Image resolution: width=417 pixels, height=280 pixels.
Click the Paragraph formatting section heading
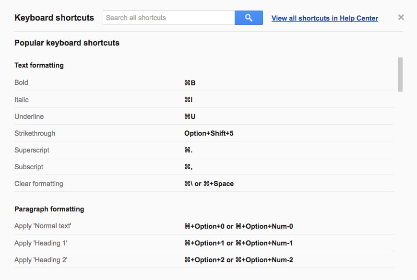(49, 209)
